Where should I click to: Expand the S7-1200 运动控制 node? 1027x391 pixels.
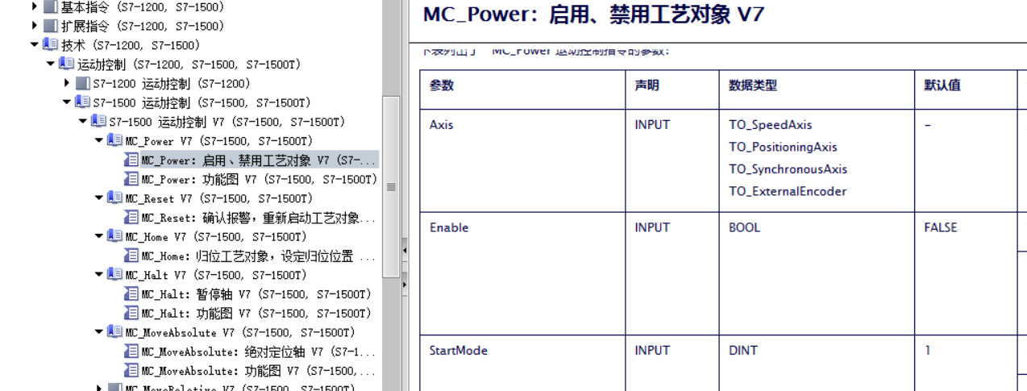67,84
